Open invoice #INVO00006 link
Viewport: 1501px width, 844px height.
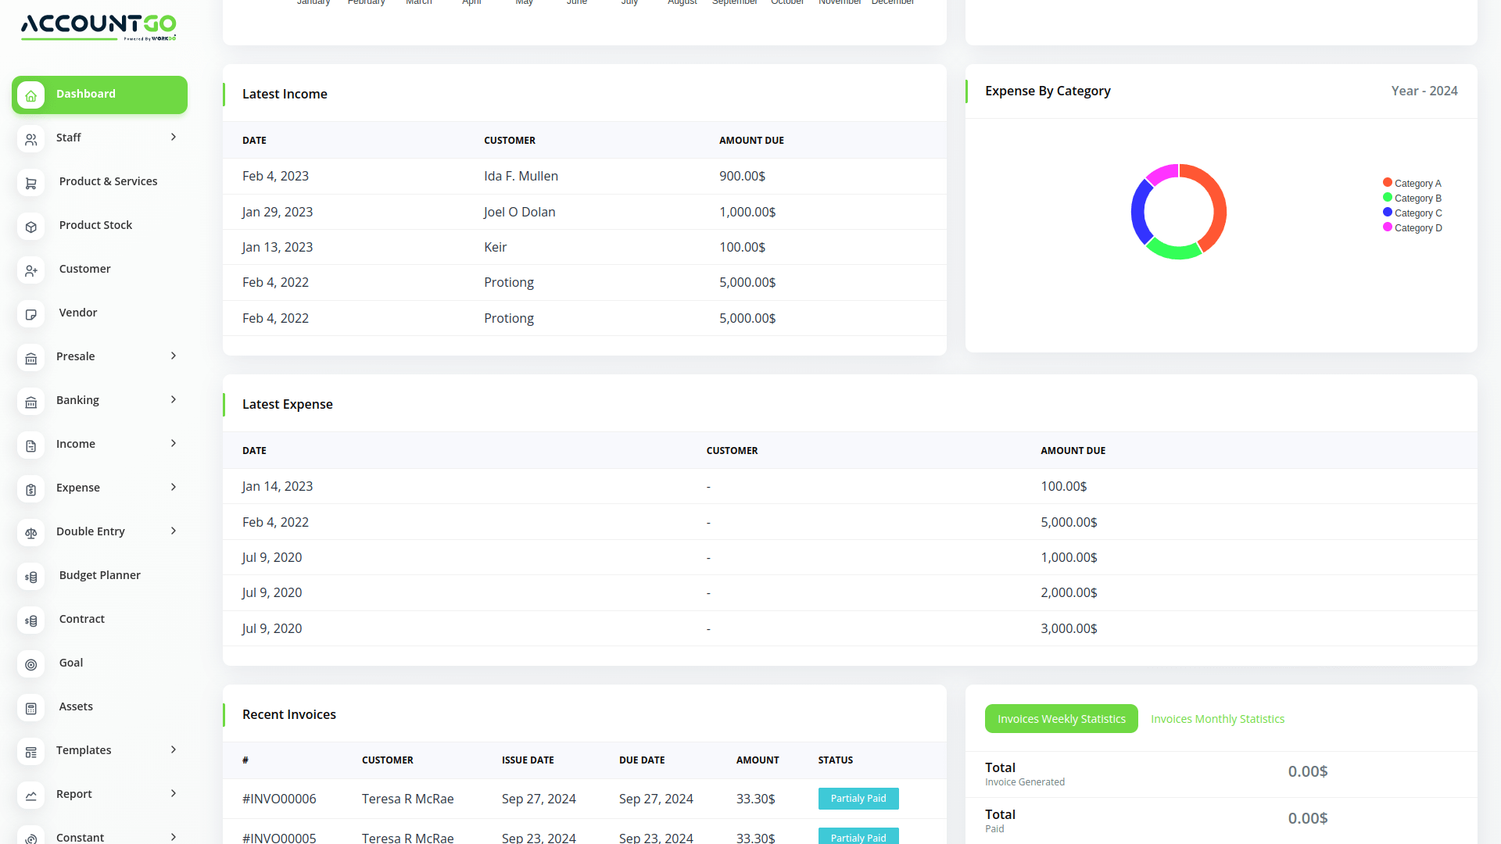coord(279,799)
